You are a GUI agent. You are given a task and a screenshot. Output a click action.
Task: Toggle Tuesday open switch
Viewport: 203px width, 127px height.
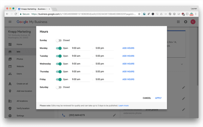(x=59, y=56)
